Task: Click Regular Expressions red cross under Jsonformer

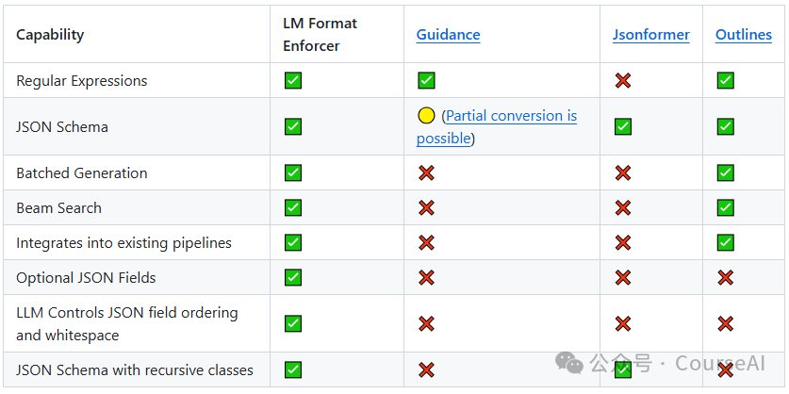Action: click(622, 81)
